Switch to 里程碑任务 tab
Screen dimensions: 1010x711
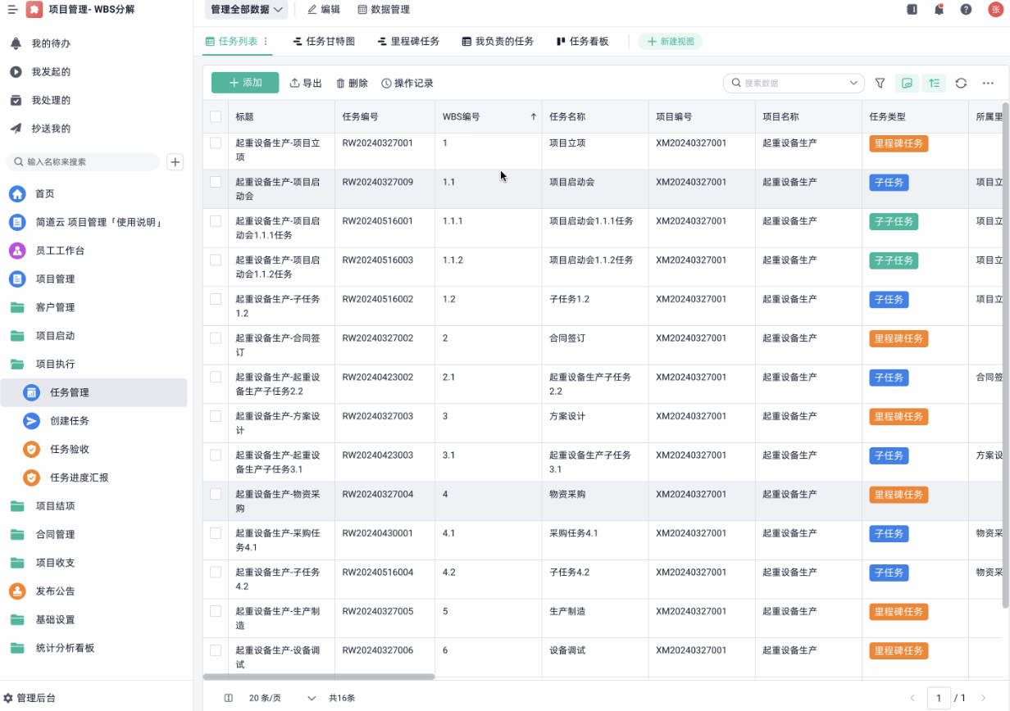point(408,41)
